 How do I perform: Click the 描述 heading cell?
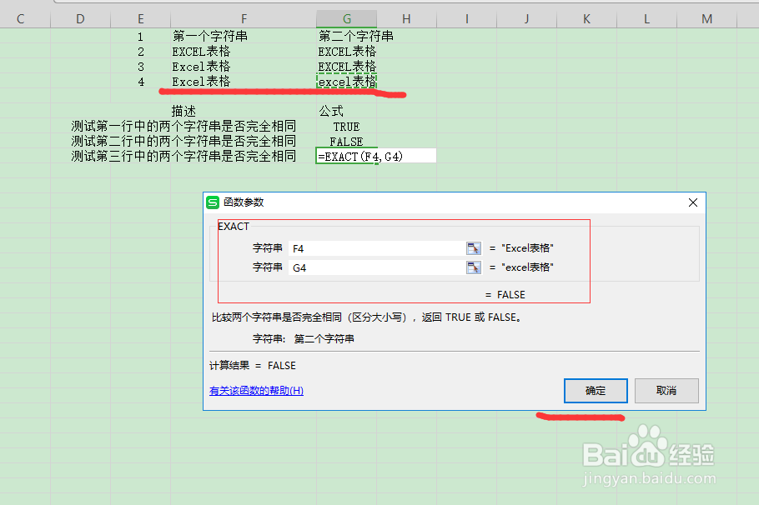tap(244, 112)
